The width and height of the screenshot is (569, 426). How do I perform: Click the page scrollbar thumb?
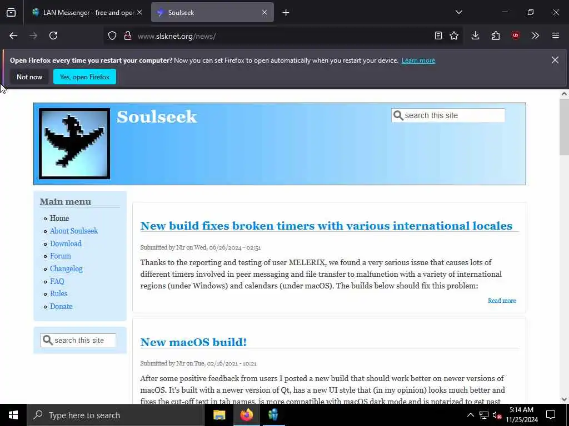pyautogui.click(x=564, y=127)
